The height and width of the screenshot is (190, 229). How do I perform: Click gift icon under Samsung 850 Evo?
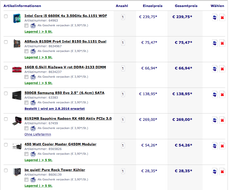[x=33, y=102]
